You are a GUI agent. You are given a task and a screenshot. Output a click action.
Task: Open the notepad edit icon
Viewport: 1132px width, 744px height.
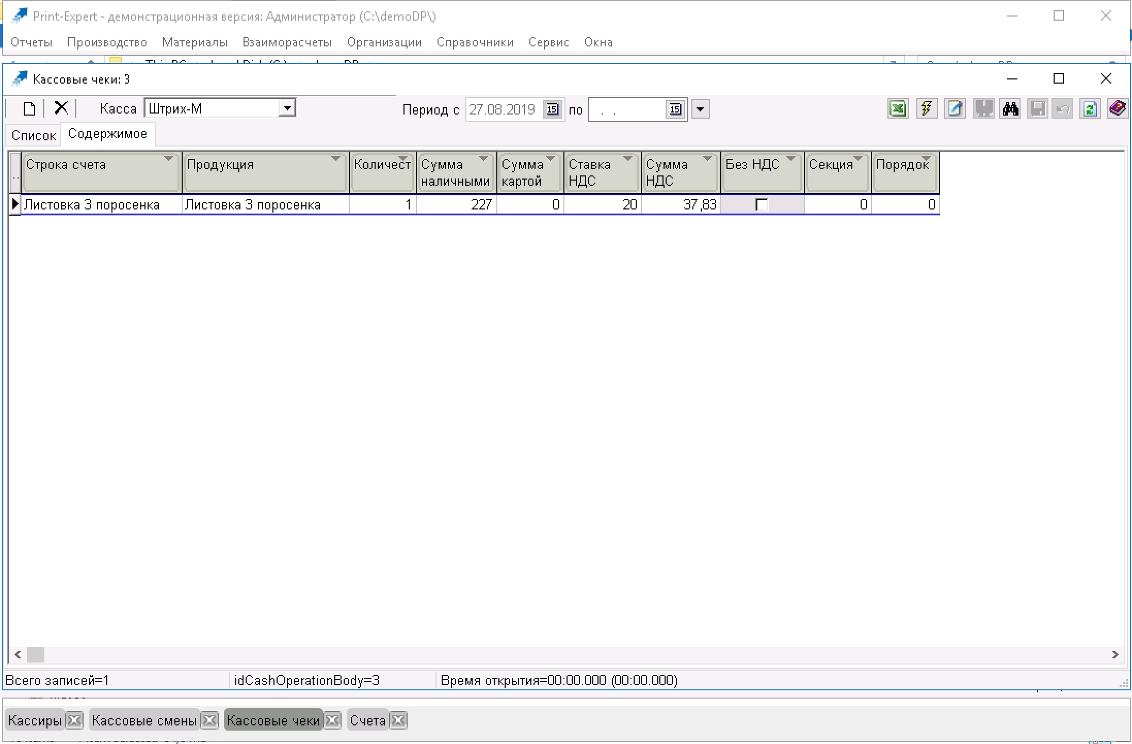(x=955, y=109)
